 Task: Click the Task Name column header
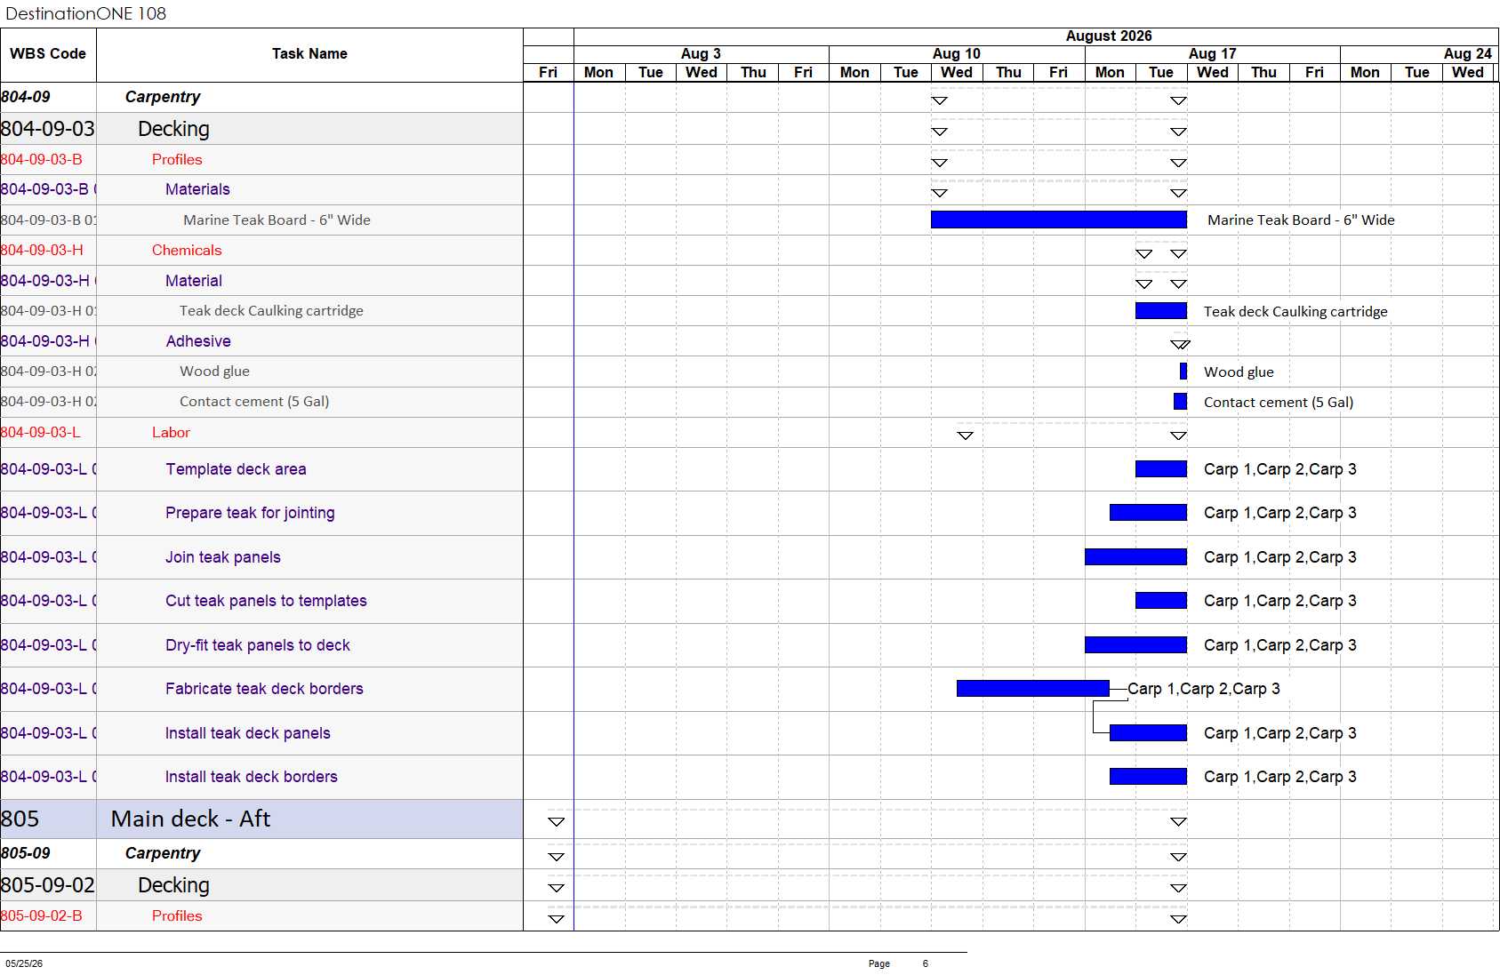point(309,54)
